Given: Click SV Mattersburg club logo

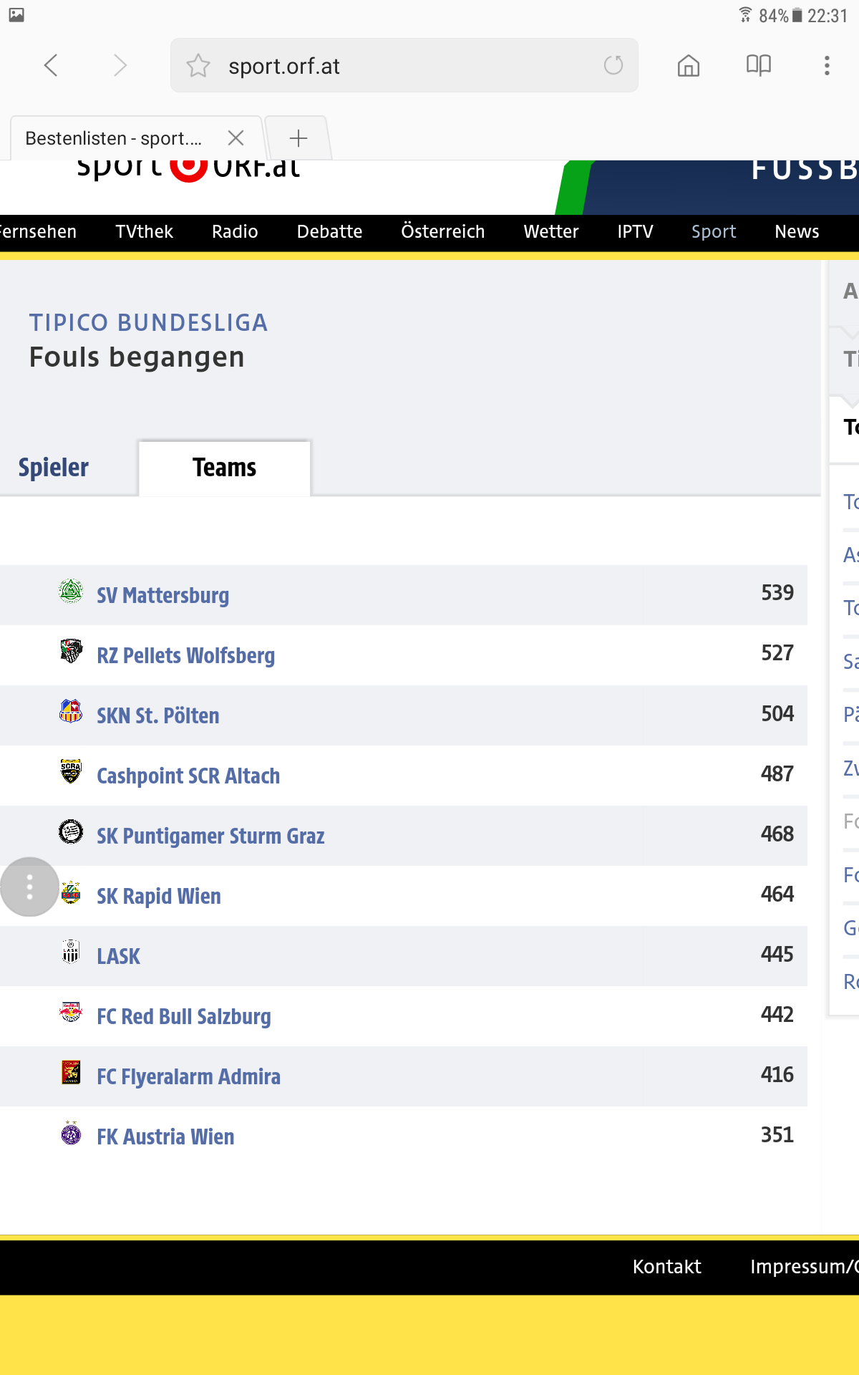Looking at the screenshot, I should coord(71,592).
